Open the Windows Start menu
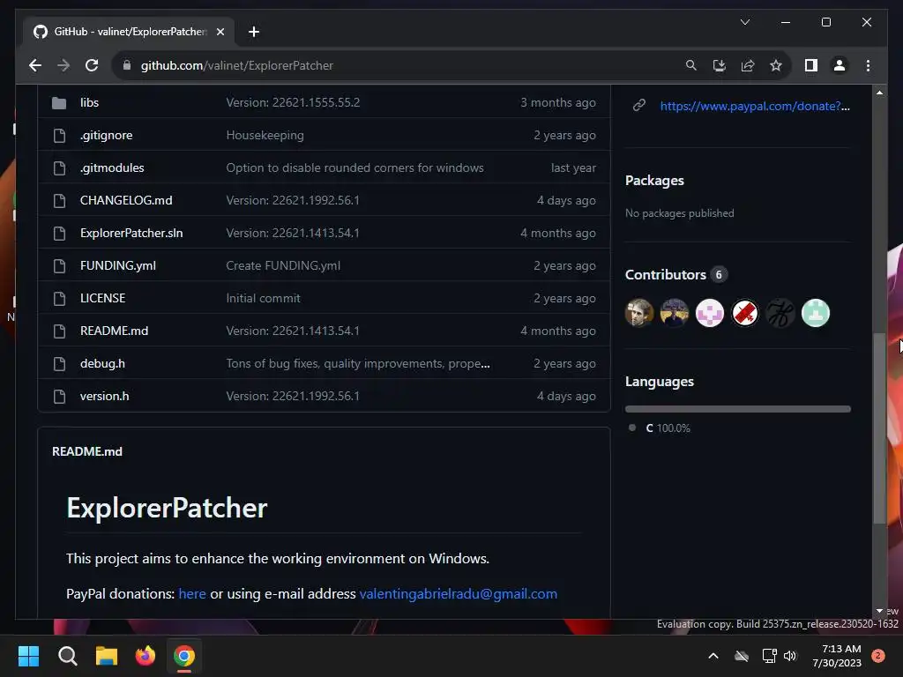 28,656
